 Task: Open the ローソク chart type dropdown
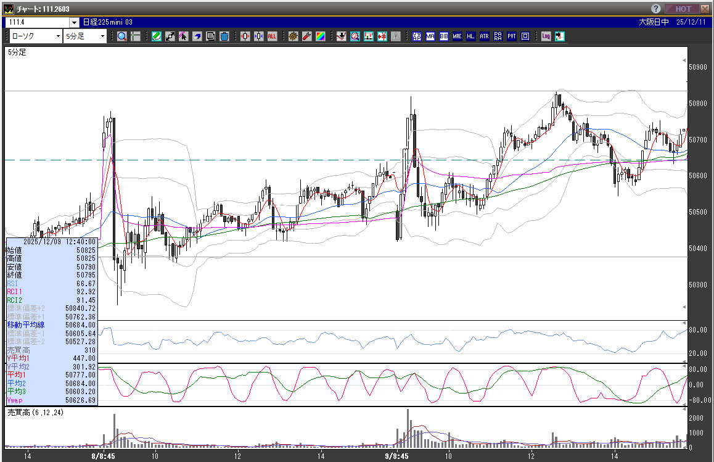[x=36, y=36]
